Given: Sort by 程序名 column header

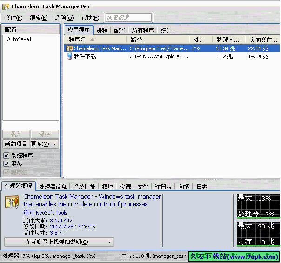Looking at the screenshot, I should [x=95, y=39].
